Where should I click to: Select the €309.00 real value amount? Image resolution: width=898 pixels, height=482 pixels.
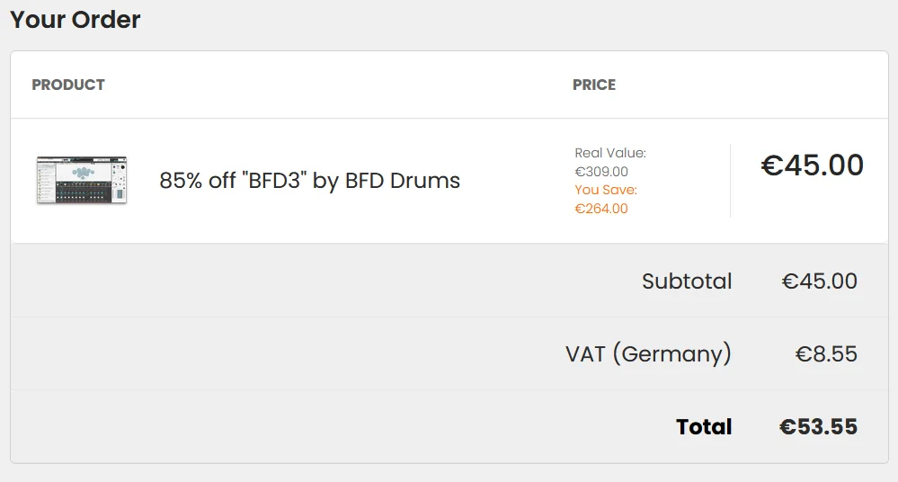(x=601, y=172)
